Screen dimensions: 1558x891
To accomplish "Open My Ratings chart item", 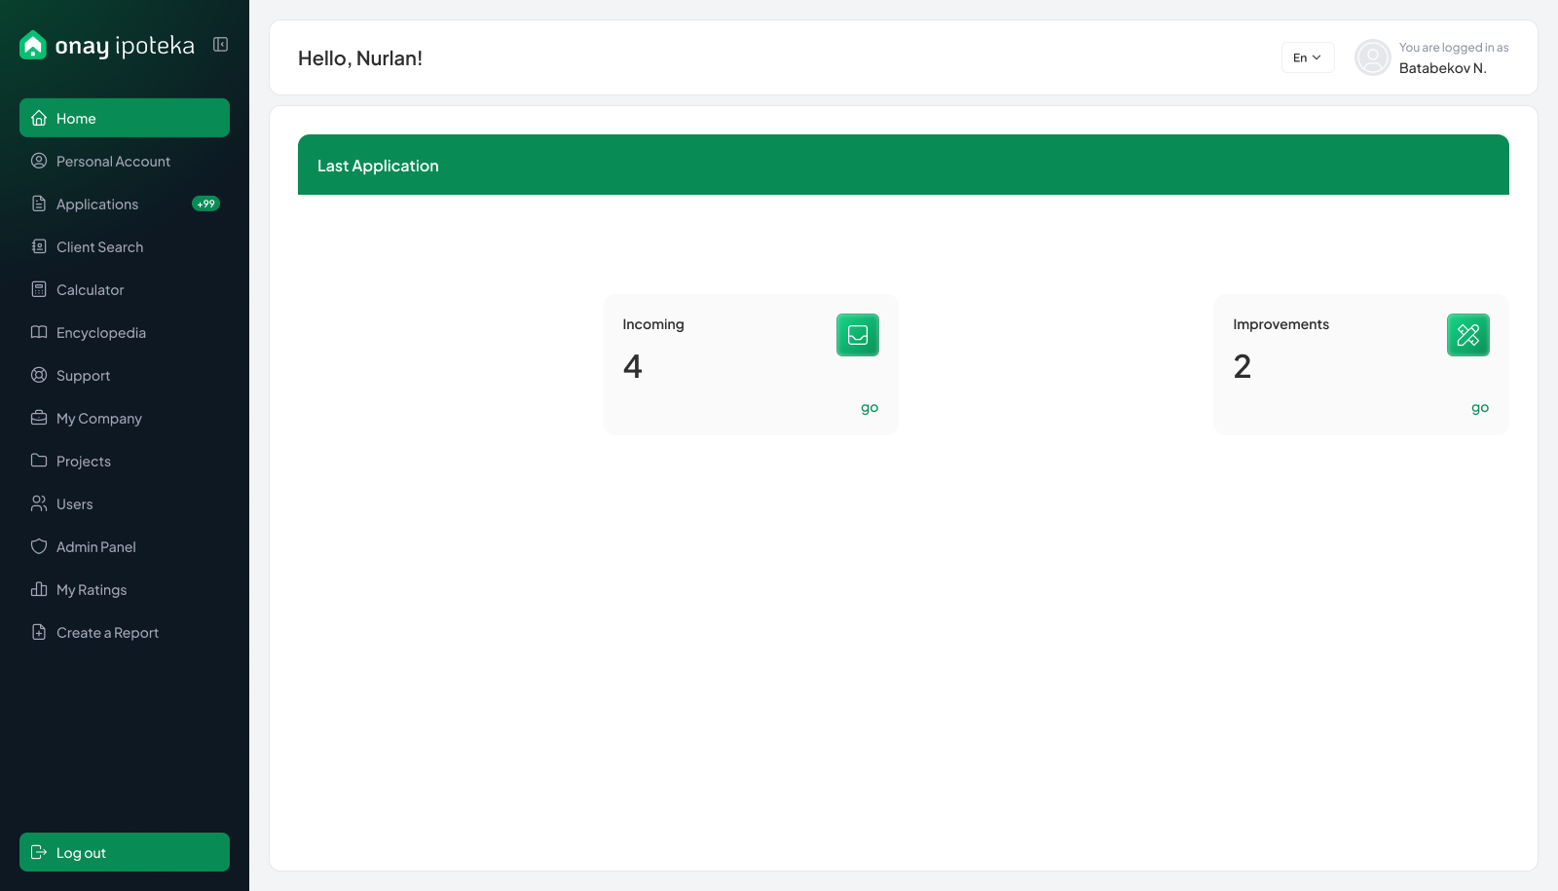I will [92, 590].
